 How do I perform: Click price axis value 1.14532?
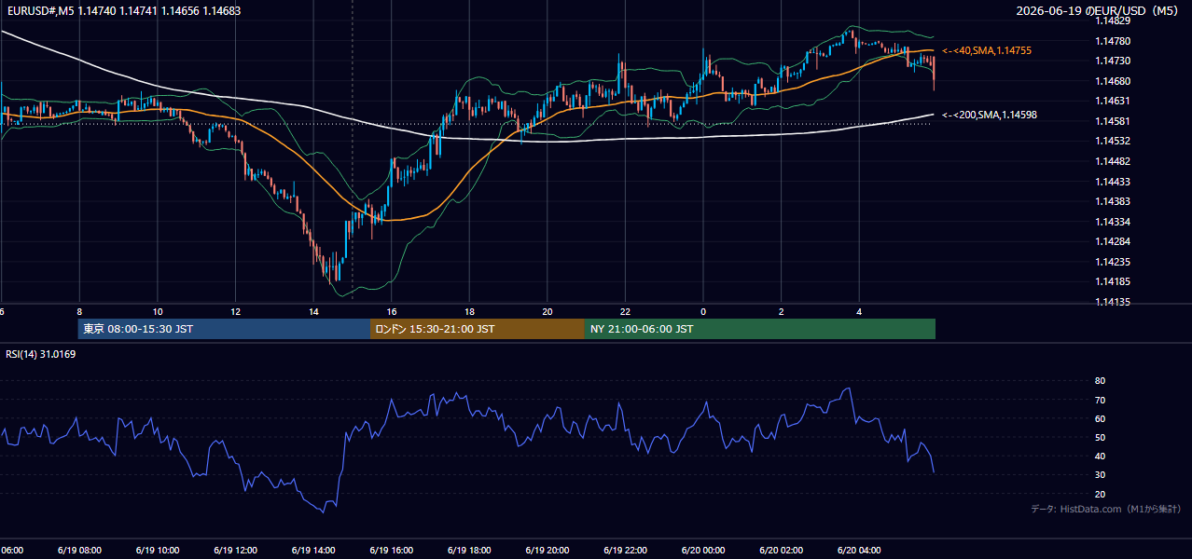1112,141
